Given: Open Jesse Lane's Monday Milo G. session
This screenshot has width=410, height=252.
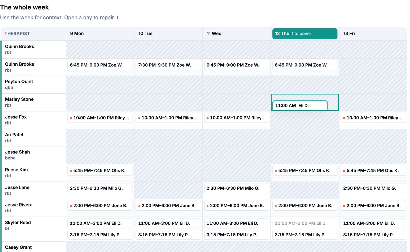Looking at the screenshot, I should (100, 188).
